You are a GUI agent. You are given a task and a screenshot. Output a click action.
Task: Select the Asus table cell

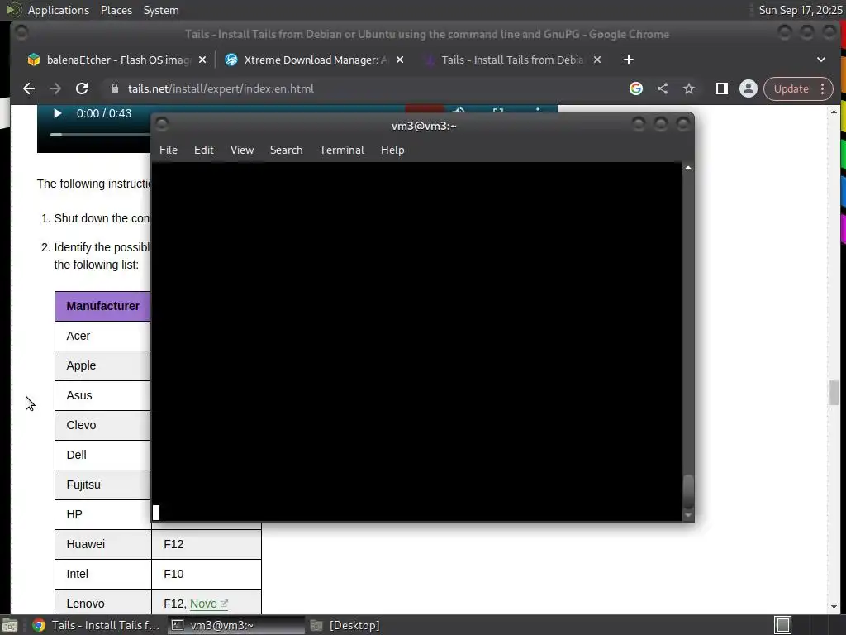[x=103, y=395]
